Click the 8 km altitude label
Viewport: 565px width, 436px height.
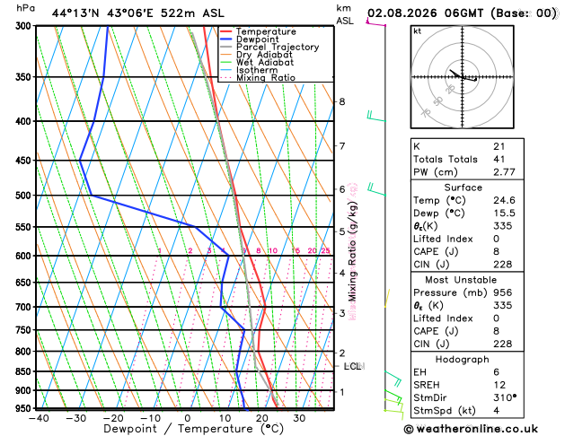pos(342,101)
